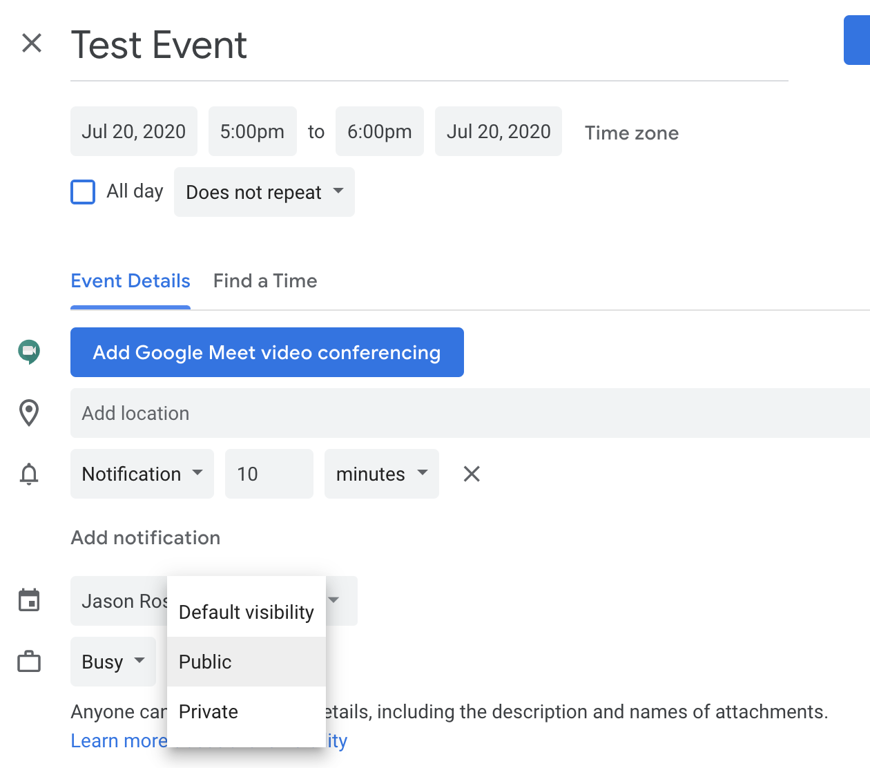Choose the 5:00pm start time
This screenshot has width=870, height=768.
pyautogui.click(x=253, y=131)
